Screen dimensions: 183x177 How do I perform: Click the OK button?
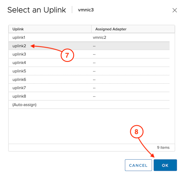(x=165, y=165)
